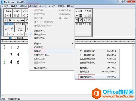The image size is (136, 101).
Task: Insert the script F symbol from the small bar
Action: (x=13, y=34)
